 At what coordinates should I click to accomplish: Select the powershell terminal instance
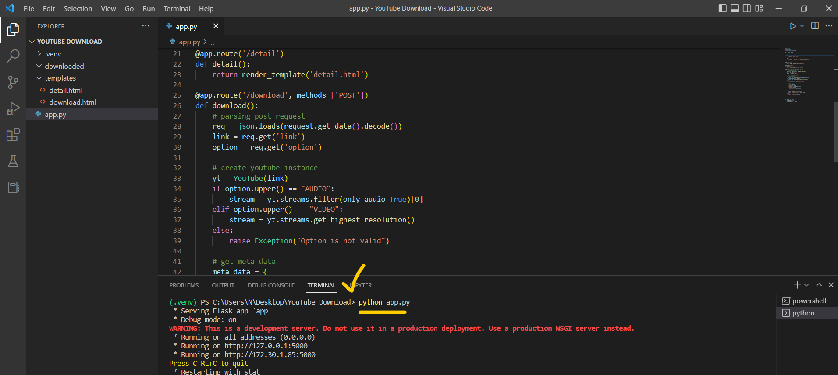[807, 301]
